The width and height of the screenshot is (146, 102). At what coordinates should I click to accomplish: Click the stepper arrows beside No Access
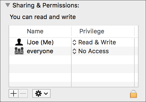tap(74, 51)
